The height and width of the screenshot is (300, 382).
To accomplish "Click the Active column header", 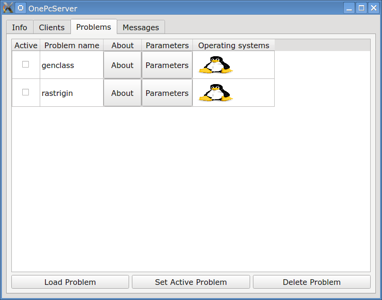I will coord(26,45).
